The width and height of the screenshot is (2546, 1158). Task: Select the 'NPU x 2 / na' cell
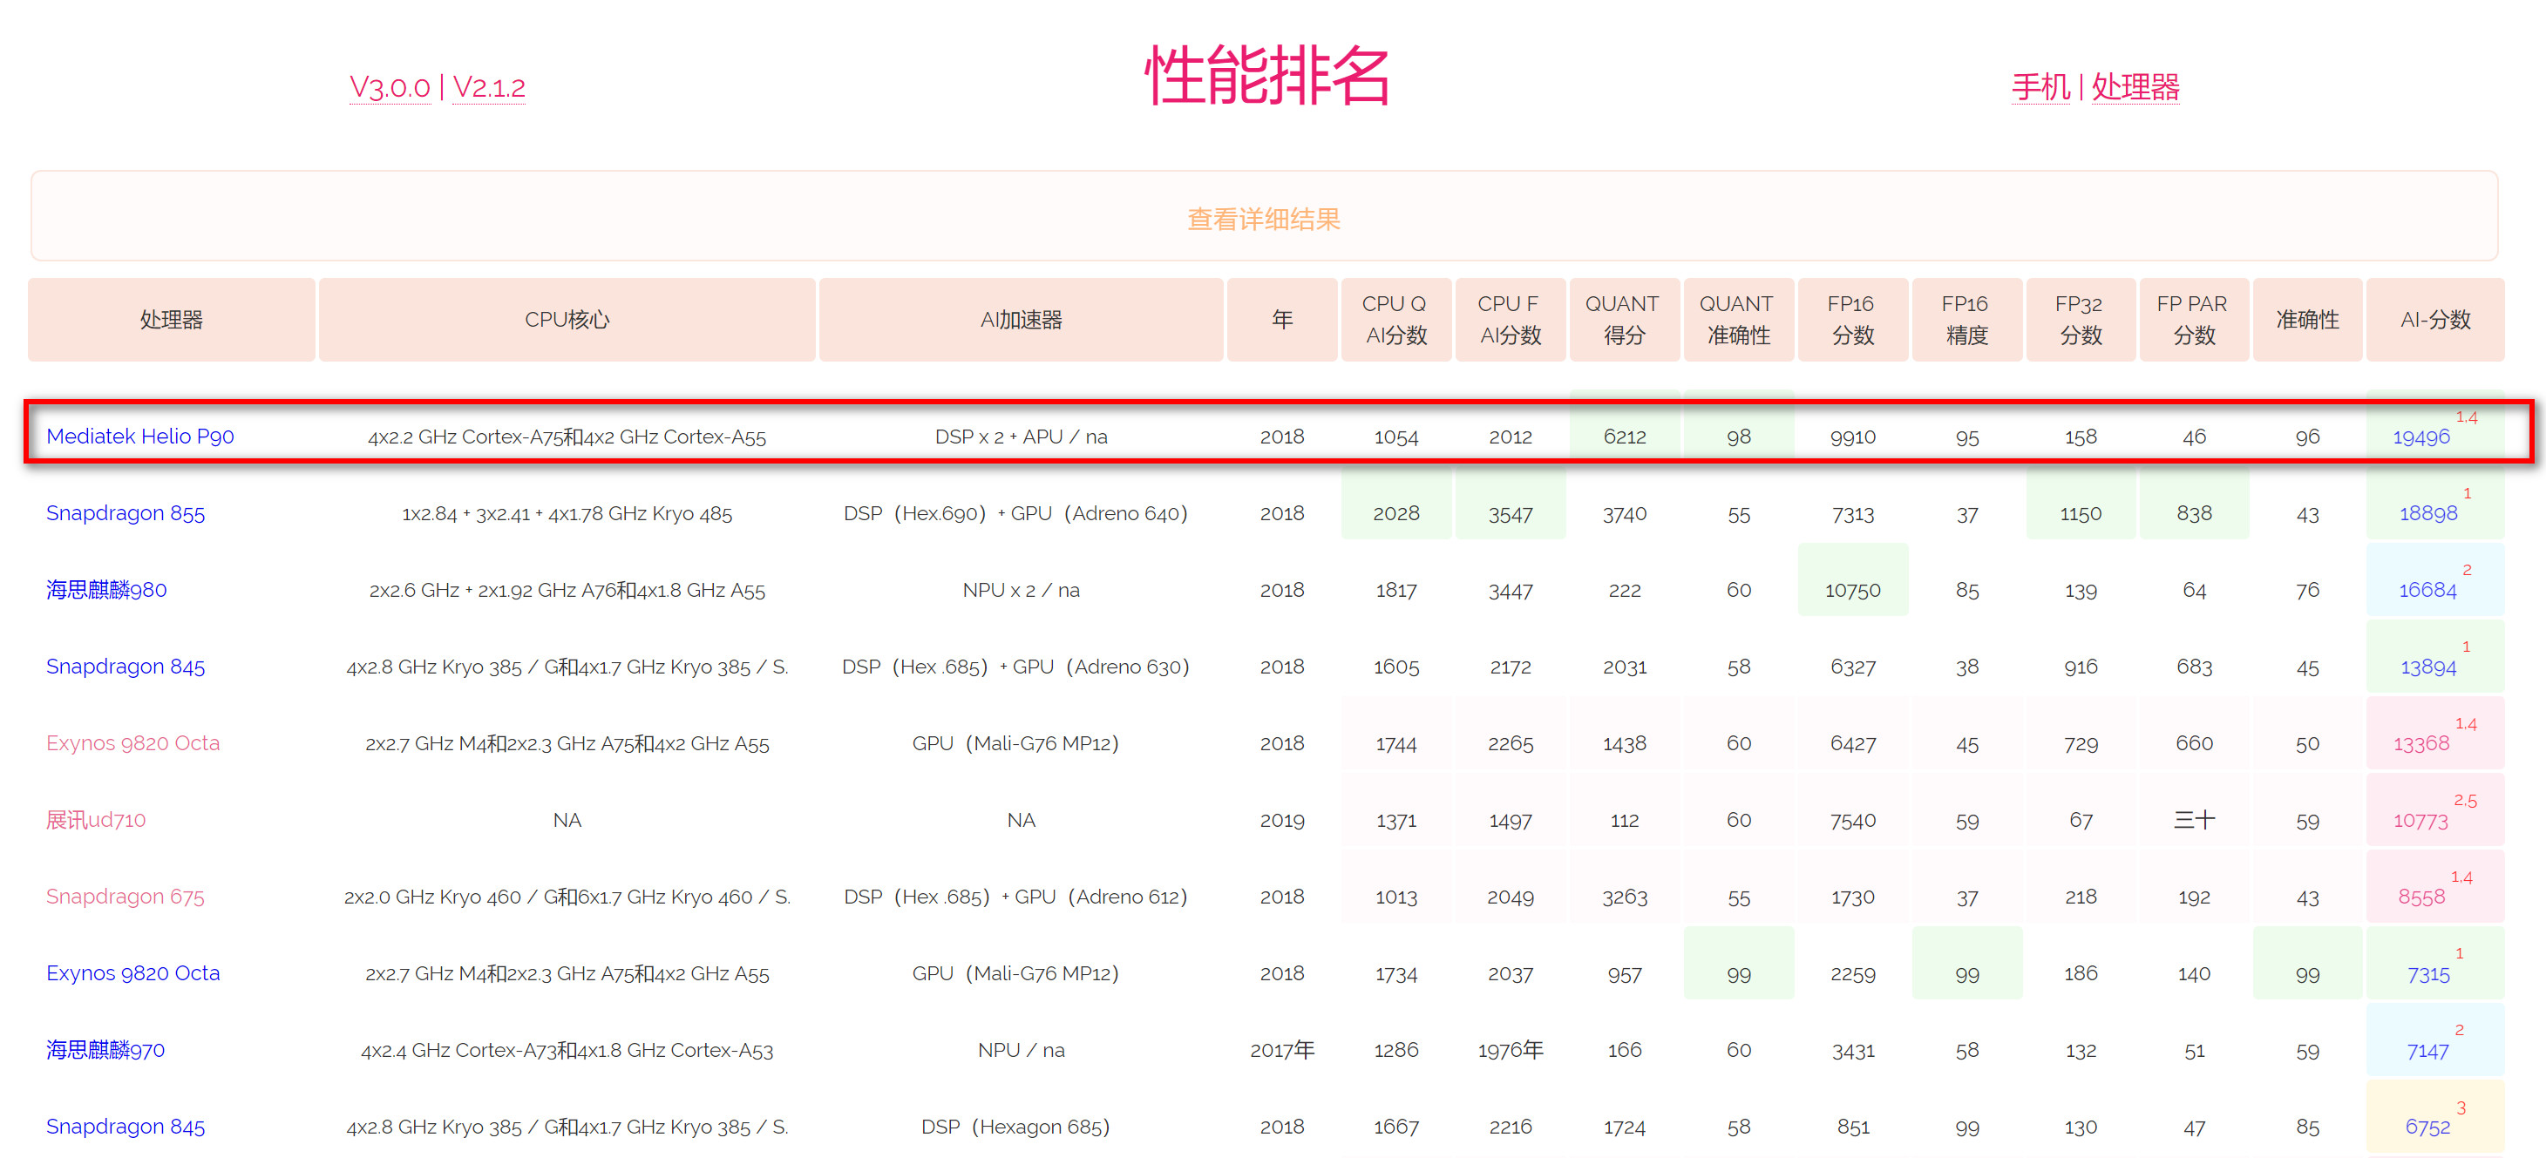(x=1021, y=590)
